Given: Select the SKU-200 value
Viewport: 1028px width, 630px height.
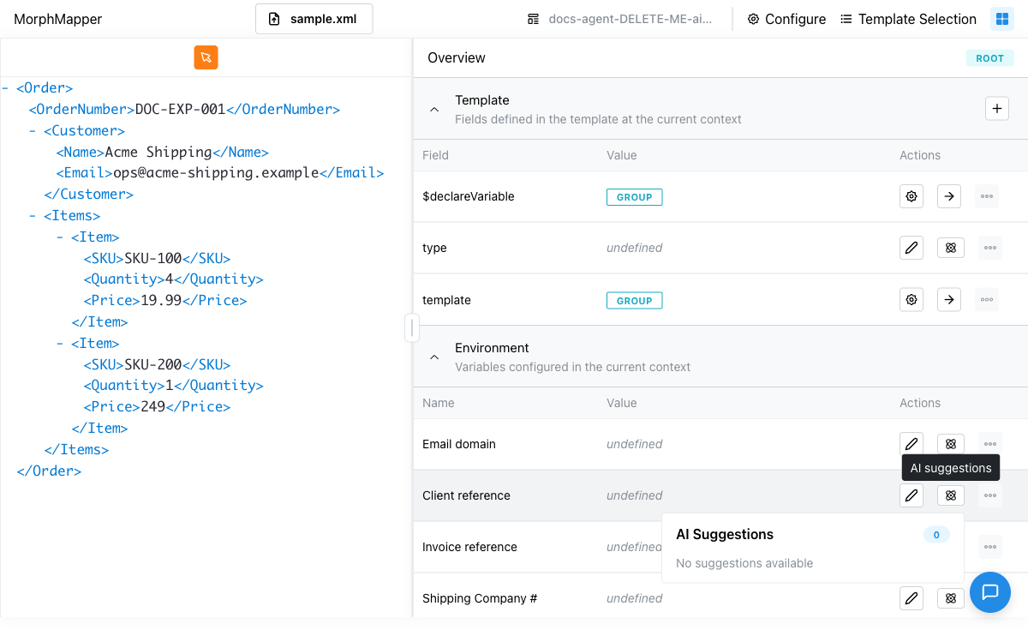Looking at the screenshot, I should pos(153,365).
